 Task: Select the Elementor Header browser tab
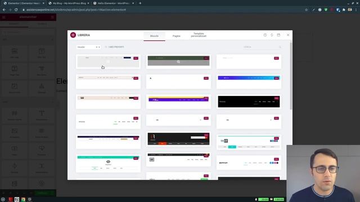pyautogui.click(x=24, y=3)
